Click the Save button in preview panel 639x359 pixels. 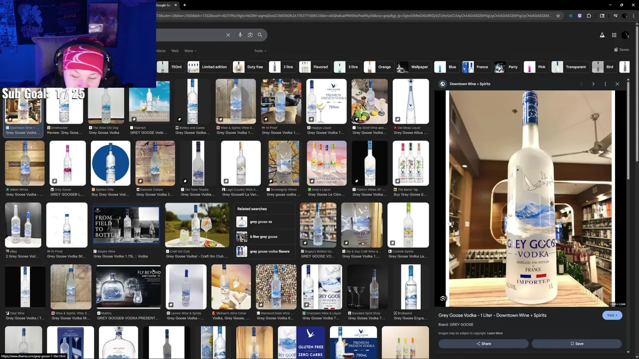click(x=577, y=344)
